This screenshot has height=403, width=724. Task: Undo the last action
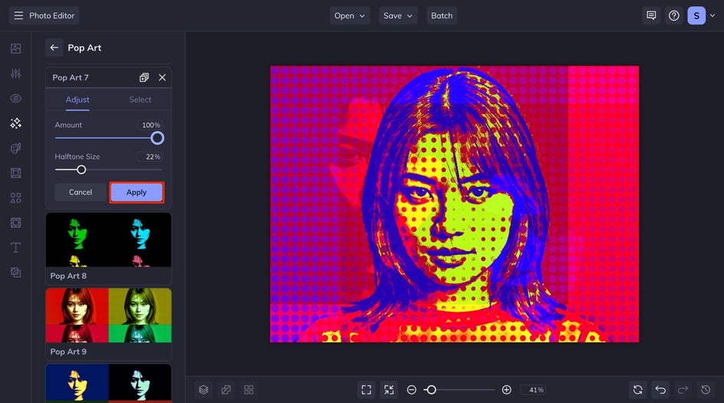(x=660, y=390)
